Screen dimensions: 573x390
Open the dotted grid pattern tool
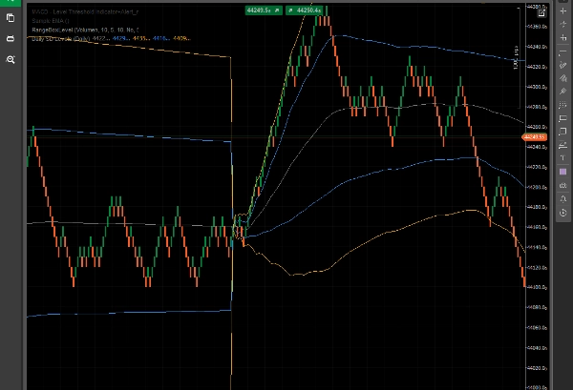point(563,105)
